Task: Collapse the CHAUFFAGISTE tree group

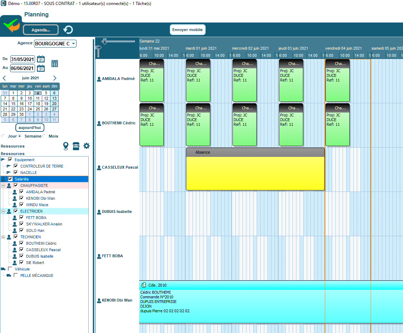Action: pyautogui.click(x=3, y=185)
